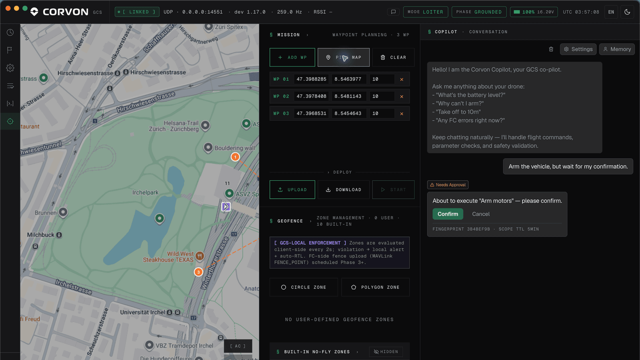Open the chat bubble icon in top bar
The width and height of the screenshot is (640, 360).
[393, 12]
